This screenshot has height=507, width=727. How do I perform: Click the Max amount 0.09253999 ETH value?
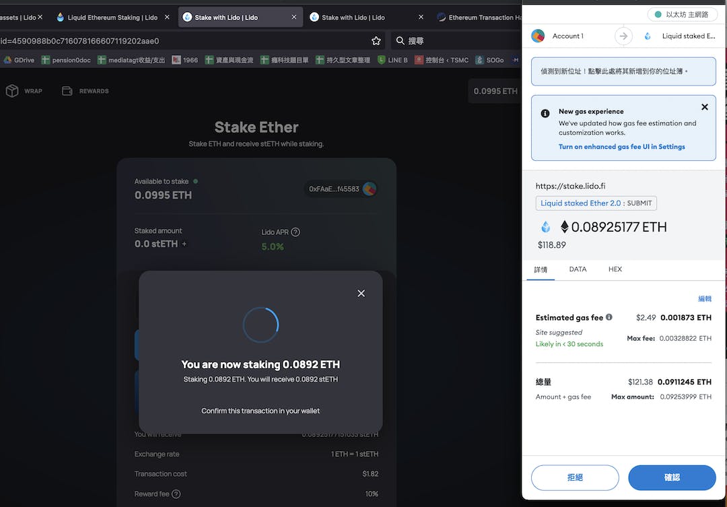[686, 397]
